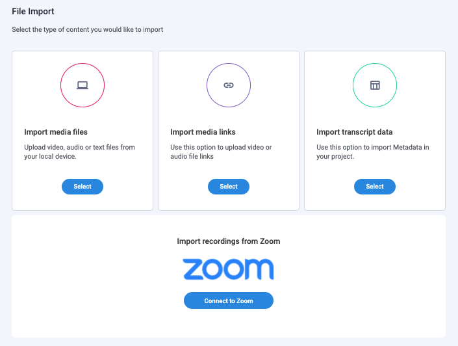458x346 pixels.
Task: Click the Import media links title
Action: [x=203, y=132]
